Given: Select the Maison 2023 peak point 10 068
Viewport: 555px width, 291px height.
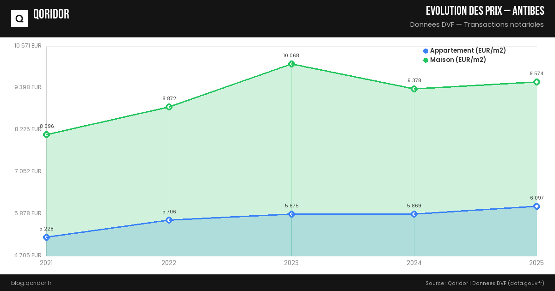Looking at the screenshot, I should [x=291, y=64].
